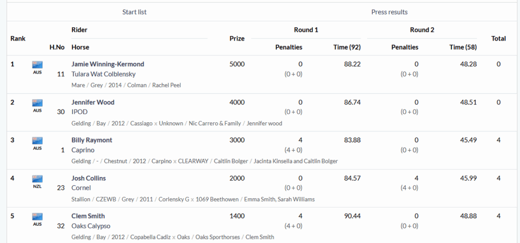Click Jennifer Wood's AUS flag icon
Image resolution: width=520 pixels, height=243 pixels.
[37, 103]
